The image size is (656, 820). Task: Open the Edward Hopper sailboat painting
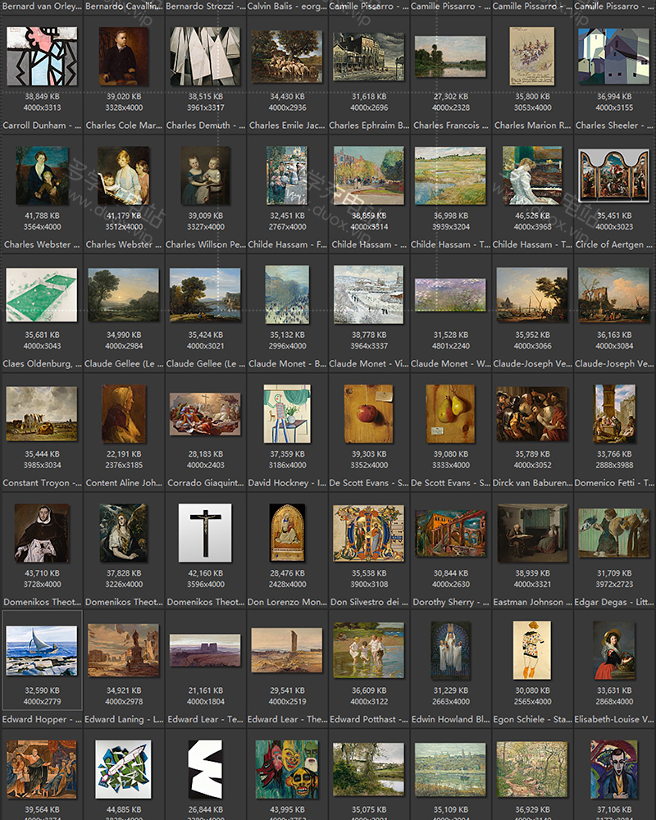[x=41, y=650]
